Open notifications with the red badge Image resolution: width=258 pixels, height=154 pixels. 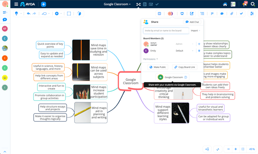pos(245,4)
